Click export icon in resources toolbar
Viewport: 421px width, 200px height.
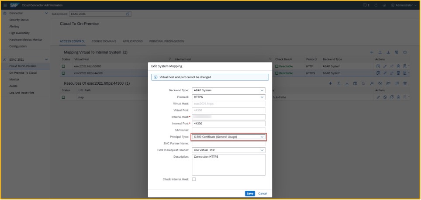tap(347, 83)
